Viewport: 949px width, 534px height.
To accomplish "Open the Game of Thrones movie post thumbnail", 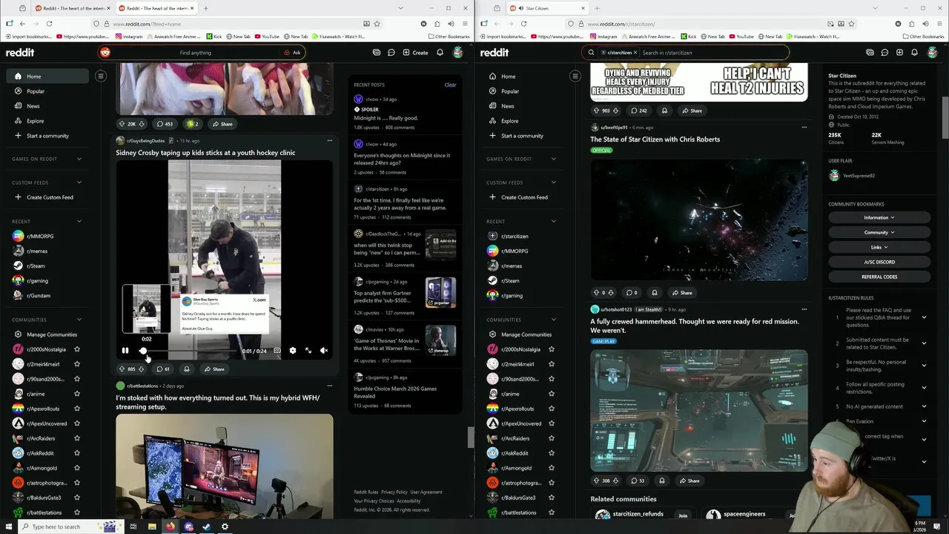I will tap(440, 340).
